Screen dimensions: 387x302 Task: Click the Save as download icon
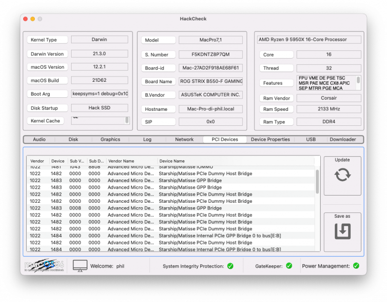342,231
